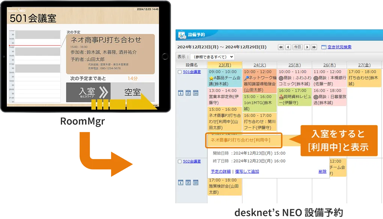This screenshot has width=383, height=219.
Task: Click the circle icon on 商談：ふわふわコミック
Action: (x=281, y=78)
